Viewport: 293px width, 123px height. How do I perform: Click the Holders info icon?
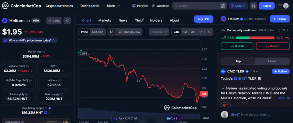tap(60, 80)
